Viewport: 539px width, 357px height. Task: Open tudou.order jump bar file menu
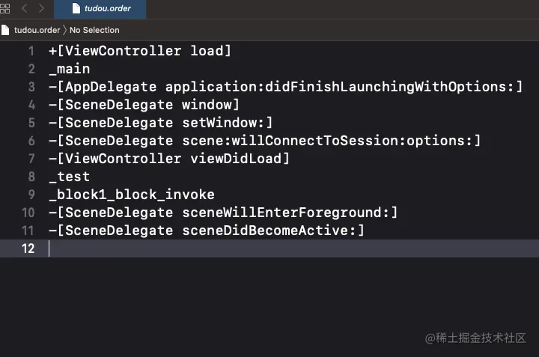tap(37, 30)
